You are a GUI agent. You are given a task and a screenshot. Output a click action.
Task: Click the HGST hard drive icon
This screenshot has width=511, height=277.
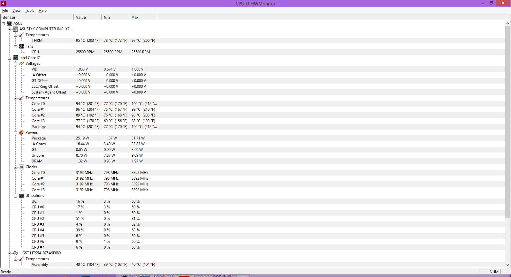click(15, 253)
